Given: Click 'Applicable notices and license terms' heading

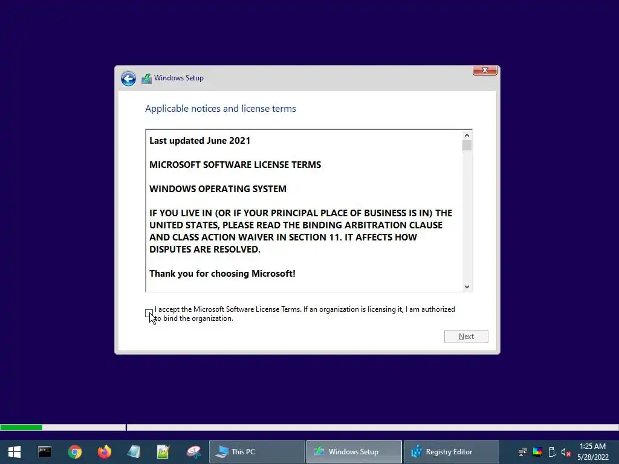Looking at the screenshot, I should (x=221, y=109).
